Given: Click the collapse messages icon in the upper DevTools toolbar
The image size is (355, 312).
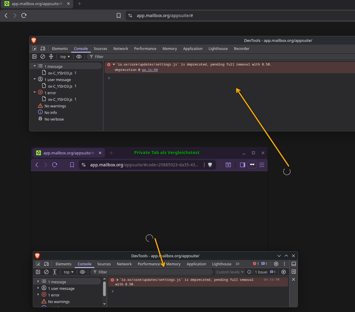Looking at the screenshot, I should pyautogui.click(x=51, y=57).
